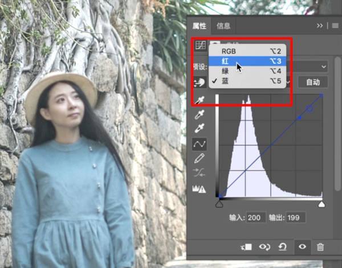Activate edit points curve tool
Viewport: 342px width, 268px height.
pyautogui.click(x=200, y=144)
